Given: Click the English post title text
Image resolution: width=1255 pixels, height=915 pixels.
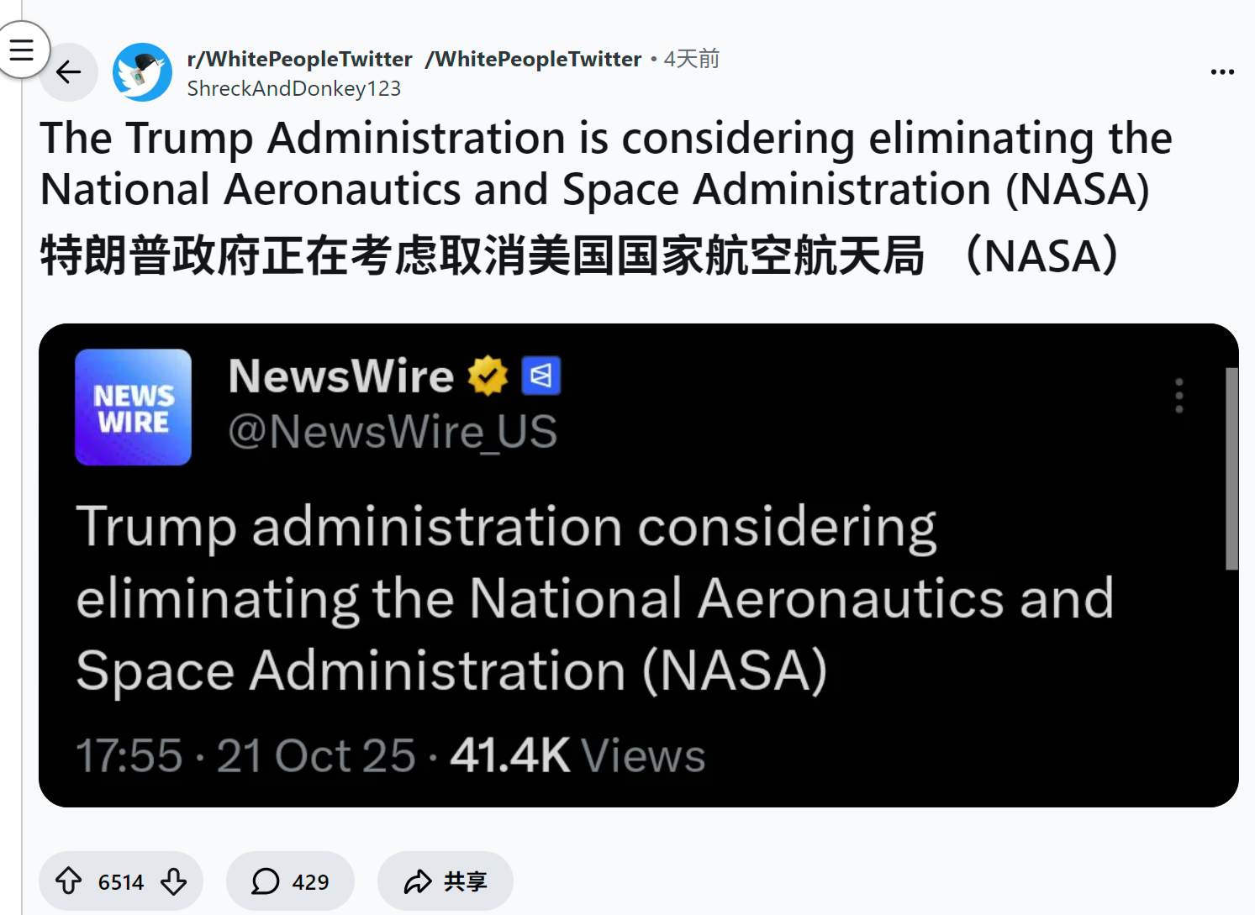Looking at the screenshot, I should pos(605,163).
